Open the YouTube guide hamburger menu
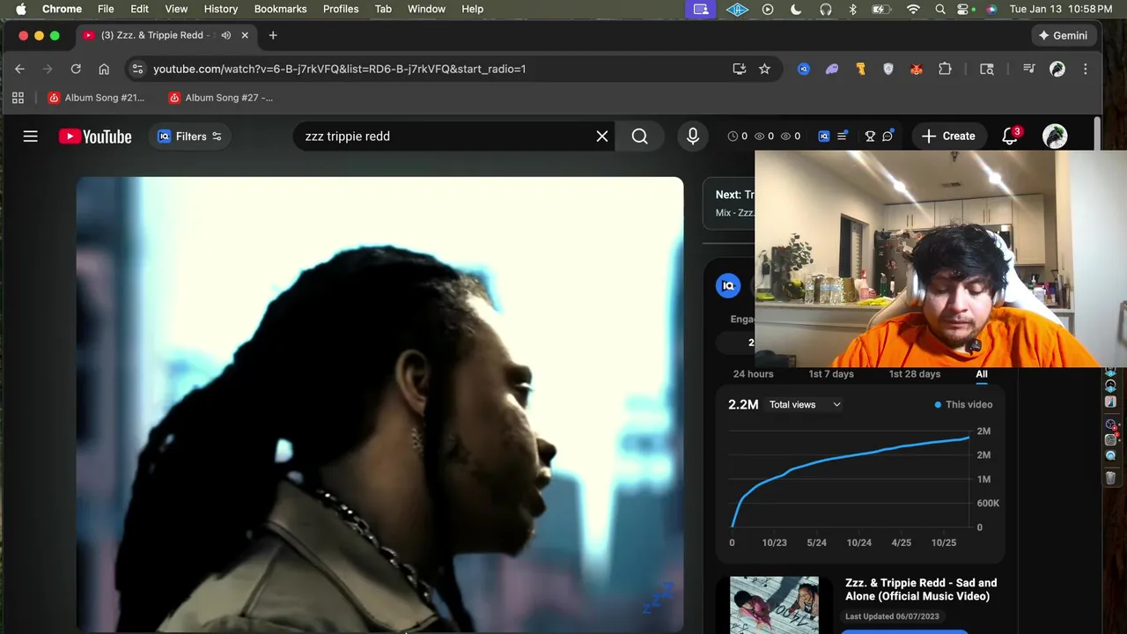This screenshot has width=1127, height=634. [31, 136]
